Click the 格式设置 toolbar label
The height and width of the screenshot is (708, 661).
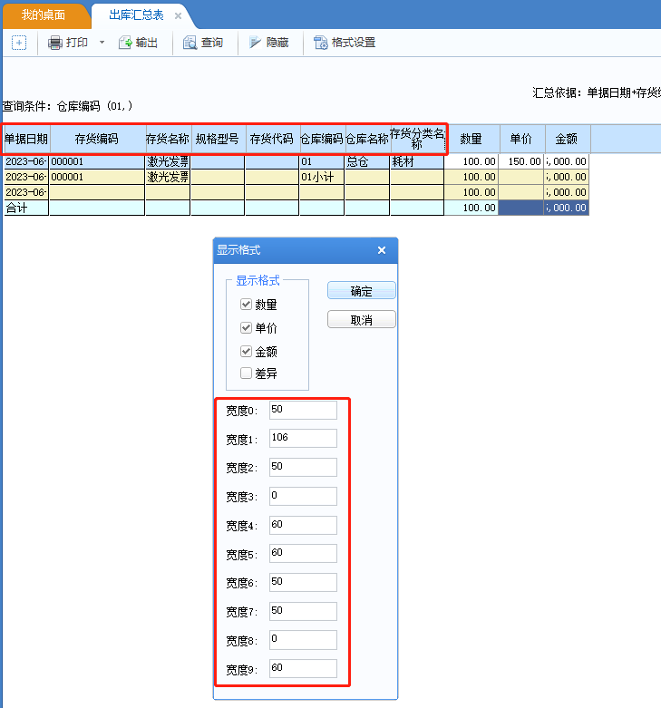click(354, 43)
